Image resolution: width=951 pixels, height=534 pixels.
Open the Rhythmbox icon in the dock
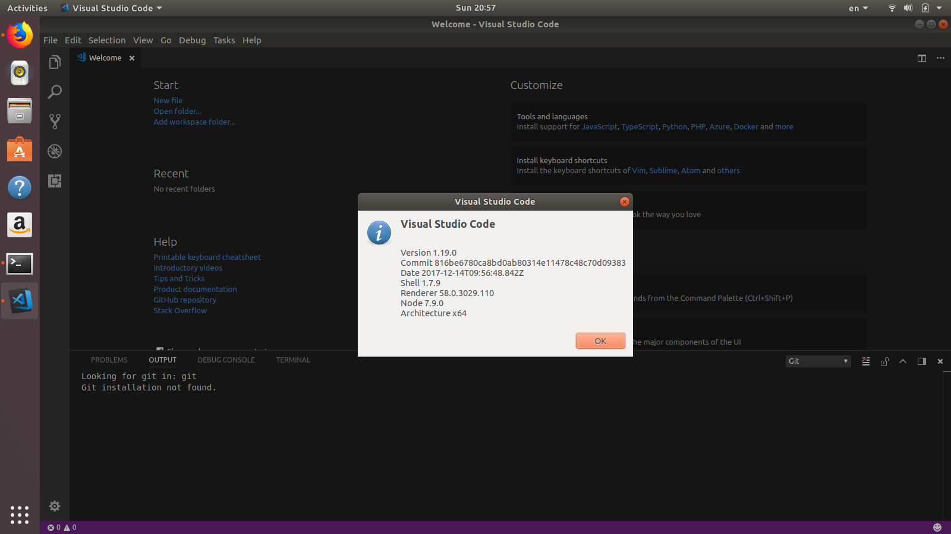(20, 73)
